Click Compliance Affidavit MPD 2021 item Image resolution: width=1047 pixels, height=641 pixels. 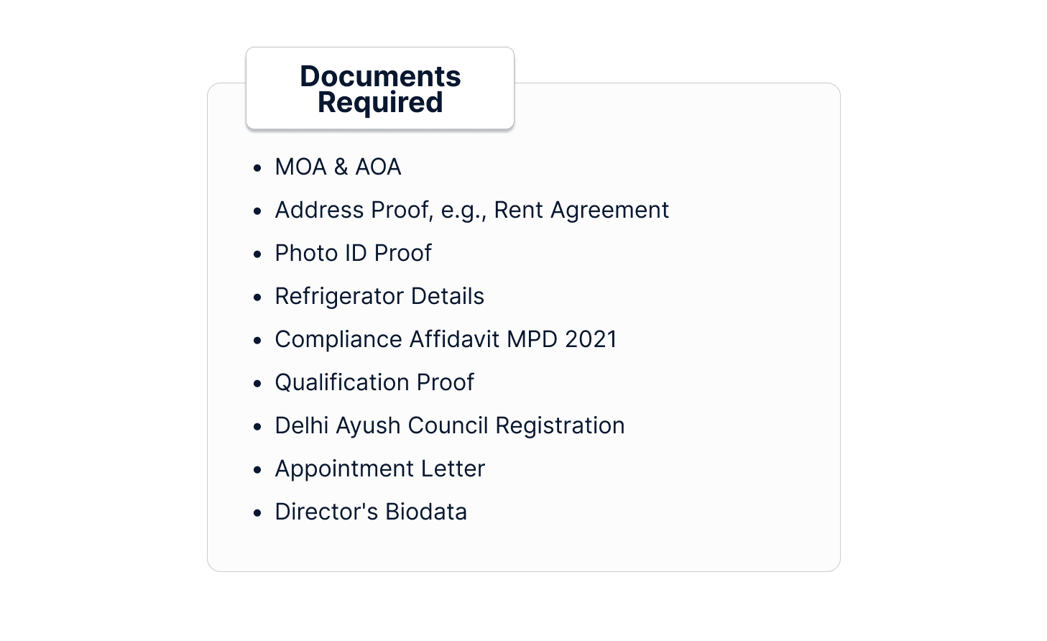pyautogui.click(x=446, y=339)
